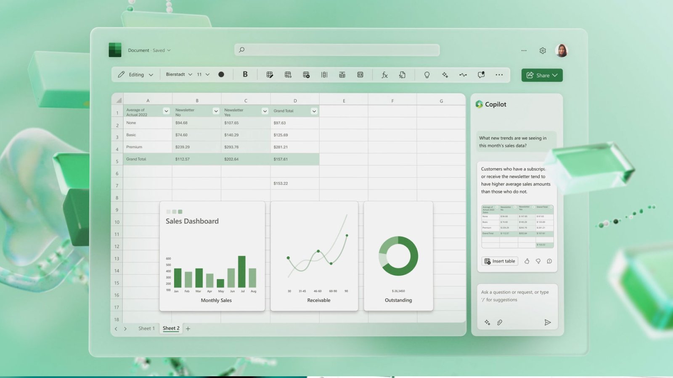Viewport: 673px width, 378px height.
Task: Click the lightbulb ideas icon
Action: click(x=427, y=75)
